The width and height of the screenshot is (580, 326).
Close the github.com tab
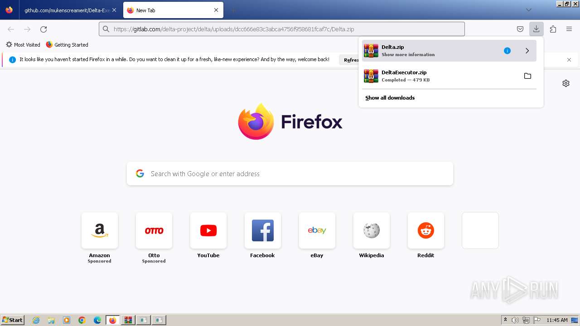114,10
